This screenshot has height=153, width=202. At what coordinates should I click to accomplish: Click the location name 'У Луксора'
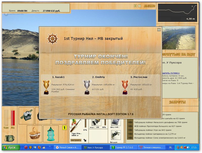[174, 63]
